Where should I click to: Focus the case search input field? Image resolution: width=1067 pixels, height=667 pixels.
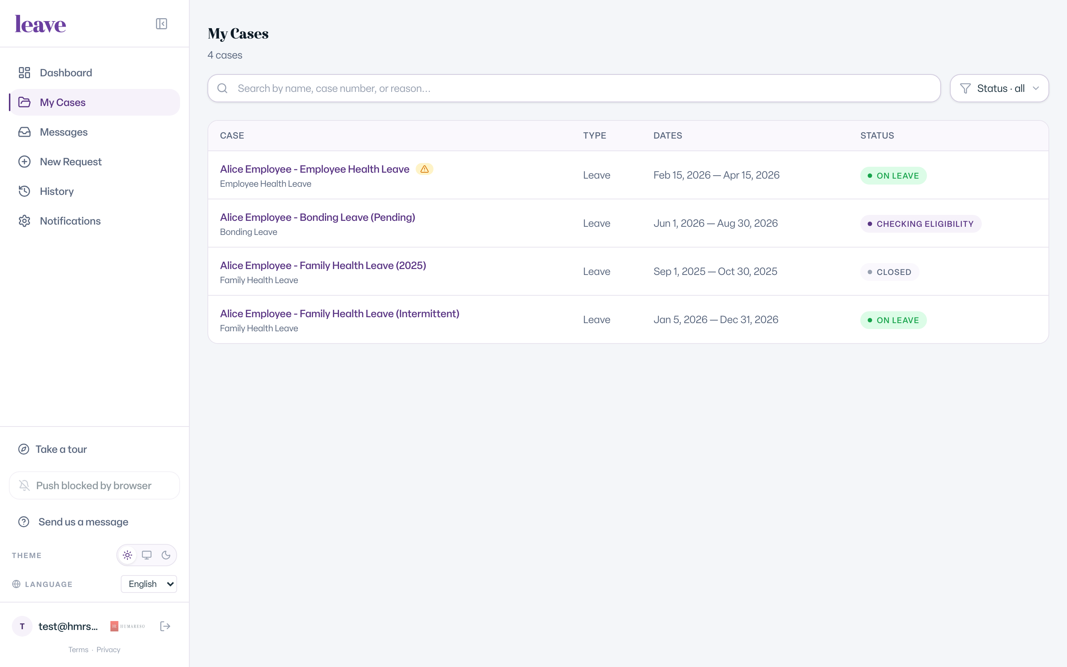point(574,88)
